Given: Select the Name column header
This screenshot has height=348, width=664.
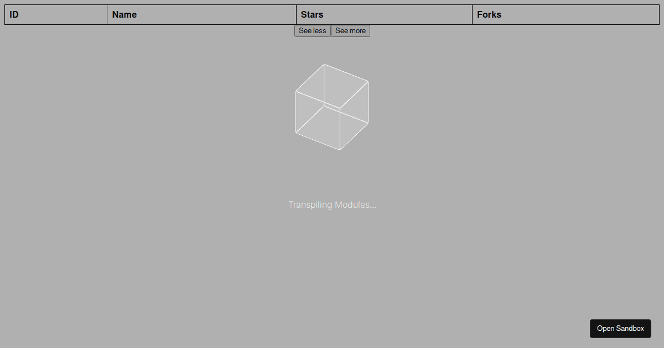Looking at the screenshot, I should pyautogui.click(x=201, y=14).
